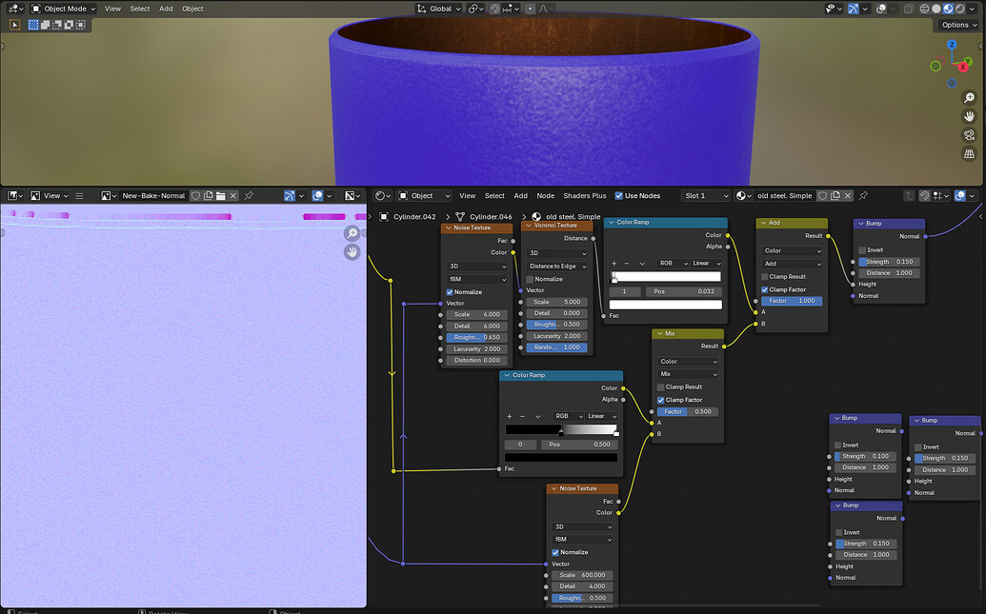Toggle Clamp Factor in Mix node
The image size is (986, 614).
tap(661, 400)
